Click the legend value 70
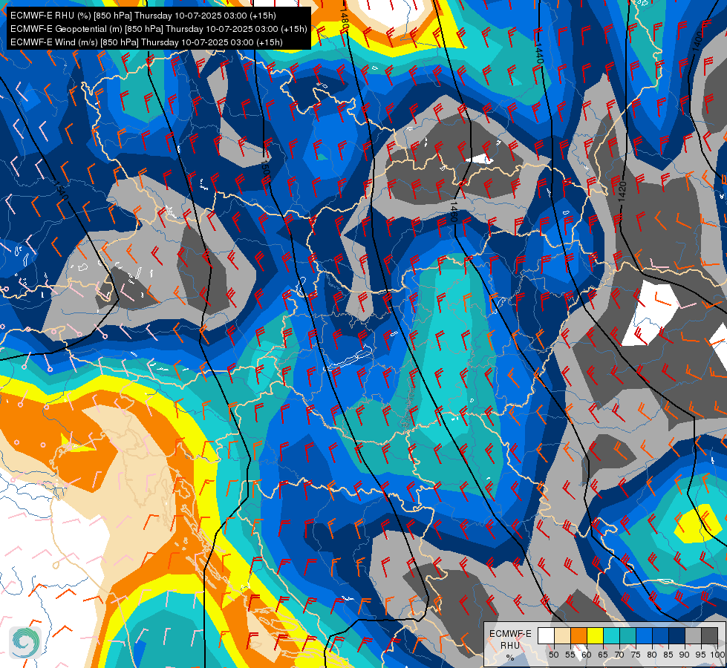Viewport: 727px width, 668px height. point(619,655)
